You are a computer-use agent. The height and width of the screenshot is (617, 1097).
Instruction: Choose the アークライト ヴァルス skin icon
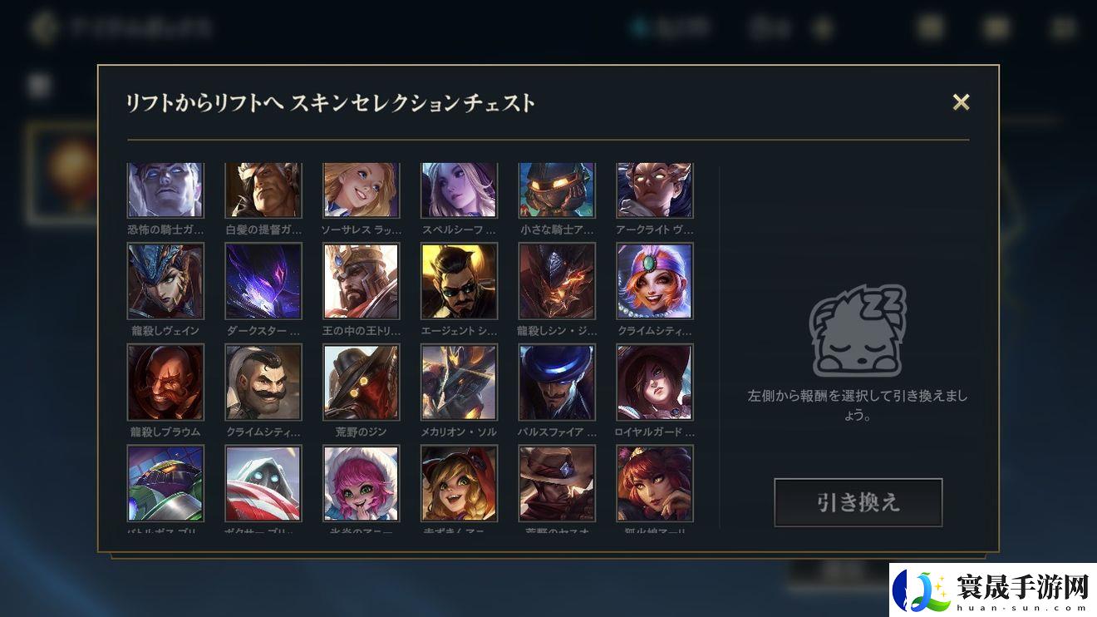655,190
